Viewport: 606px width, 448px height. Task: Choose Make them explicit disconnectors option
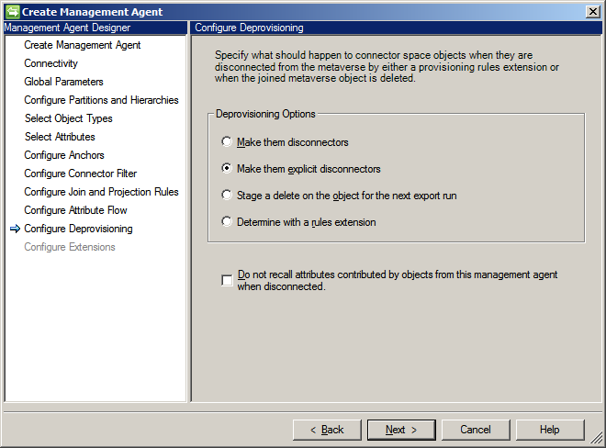227,169
